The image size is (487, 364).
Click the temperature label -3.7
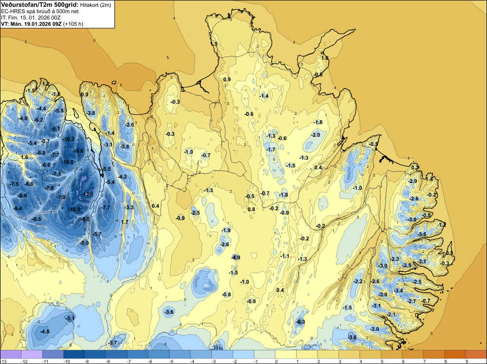tap(112, 343)
